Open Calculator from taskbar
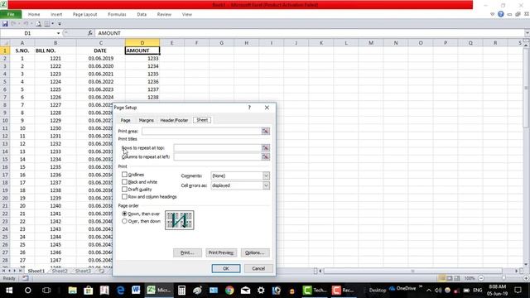Viewport: 530px width, 298px height. click(x=181, y=291)
